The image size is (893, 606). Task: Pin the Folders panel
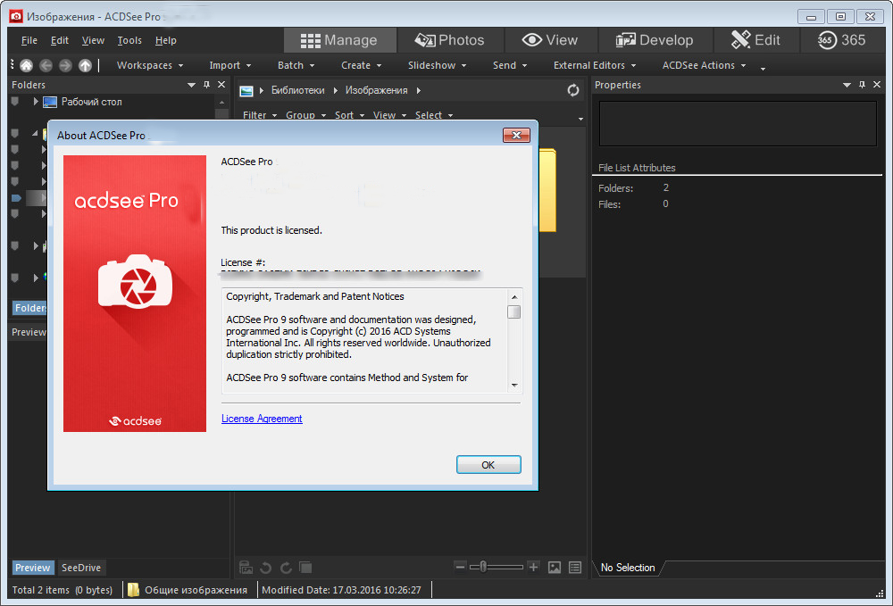207,85
